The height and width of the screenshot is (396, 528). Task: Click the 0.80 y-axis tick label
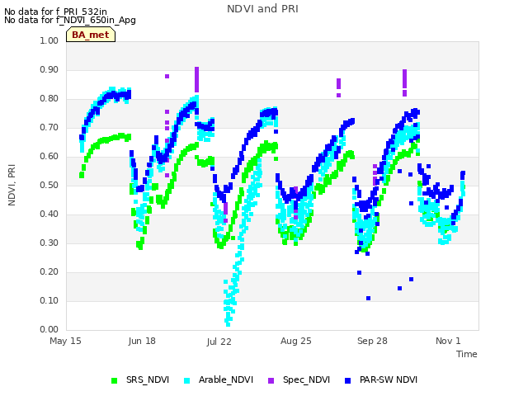pyautogui.click(x=49, y=99)
